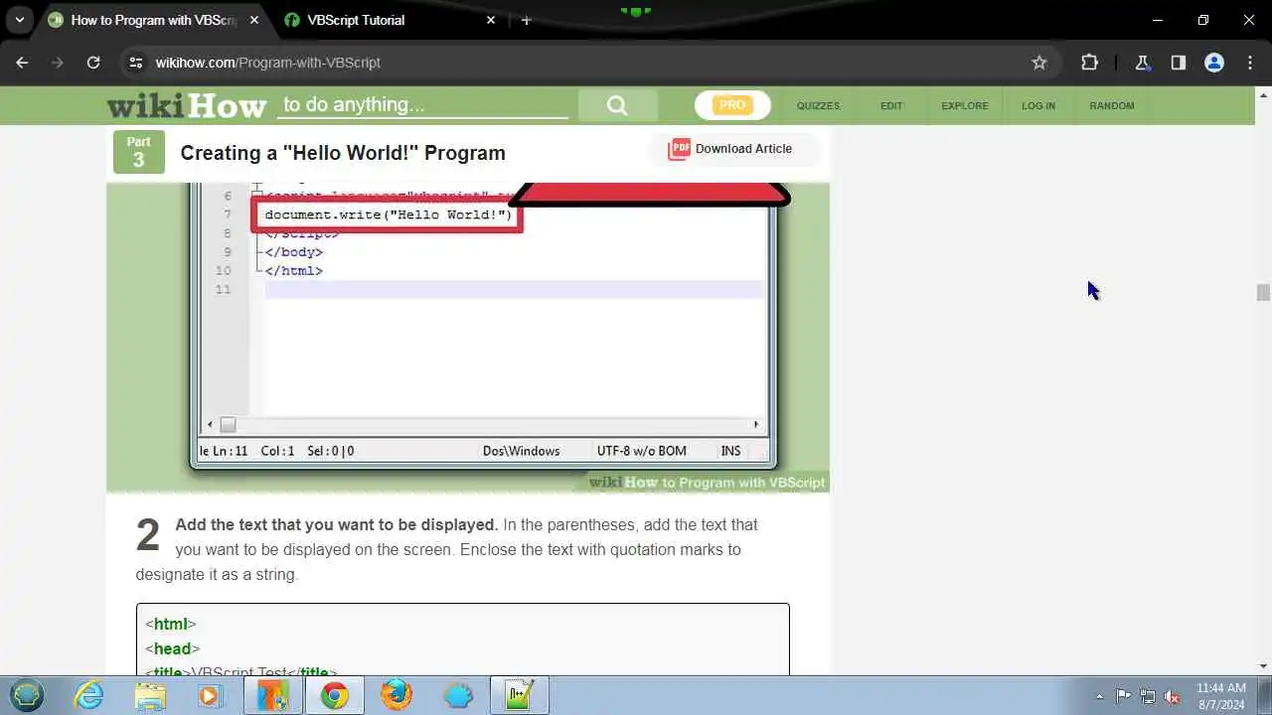Switch to the VBScript Tutorial tab
1272x715 pixels.
pos(356,20)
